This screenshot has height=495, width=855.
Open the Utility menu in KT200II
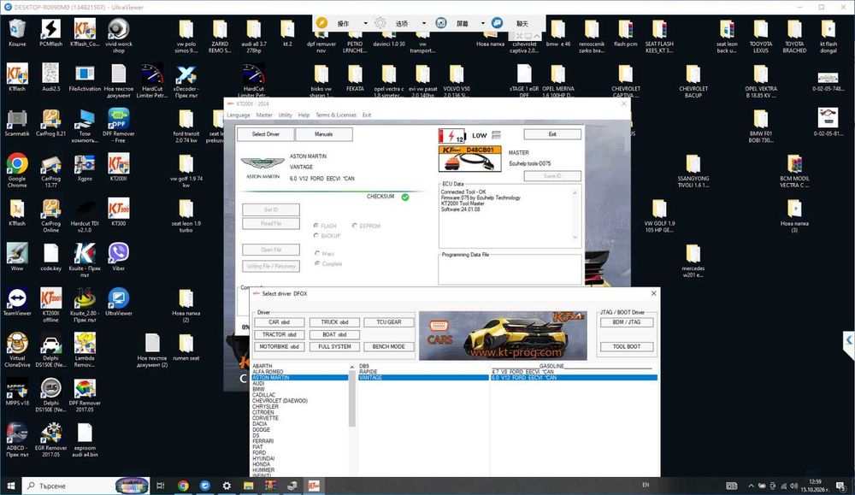(286, 115)
